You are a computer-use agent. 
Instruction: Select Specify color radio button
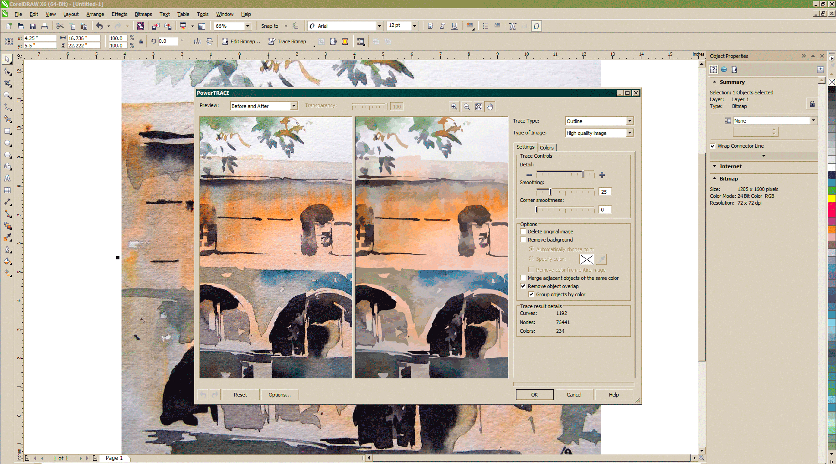531,258
